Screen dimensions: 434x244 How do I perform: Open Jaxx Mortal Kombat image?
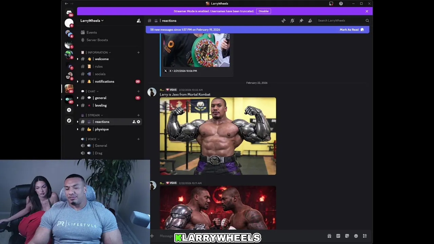(218, 136)
